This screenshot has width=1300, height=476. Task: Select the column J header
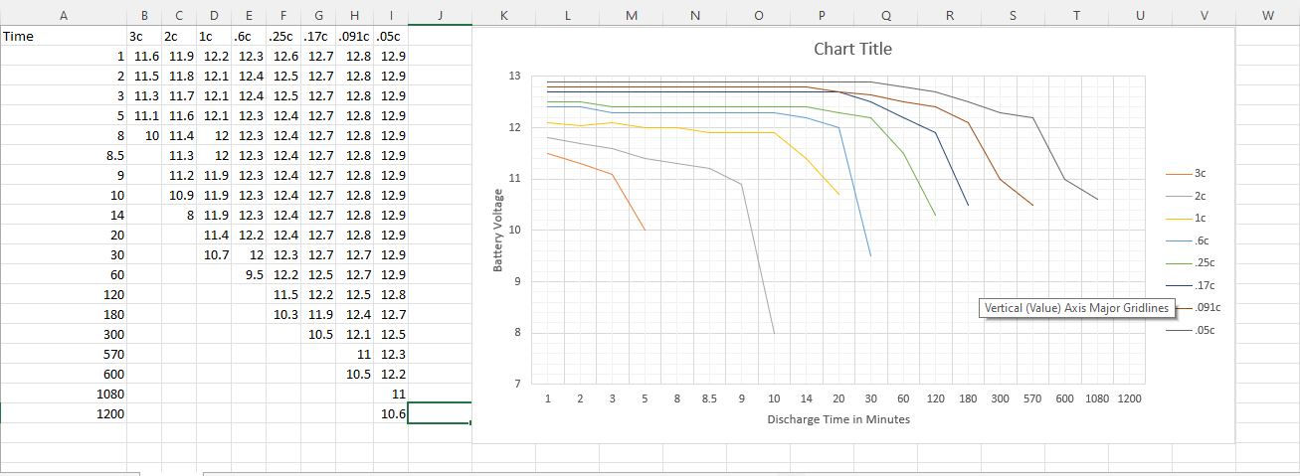[x=440, y=16]
